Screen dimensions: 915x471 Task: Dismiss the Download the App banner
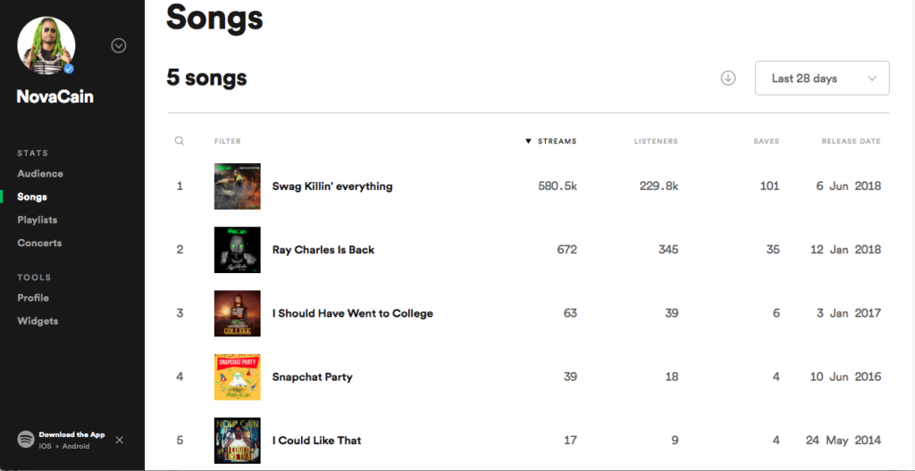tap(119, 440)
